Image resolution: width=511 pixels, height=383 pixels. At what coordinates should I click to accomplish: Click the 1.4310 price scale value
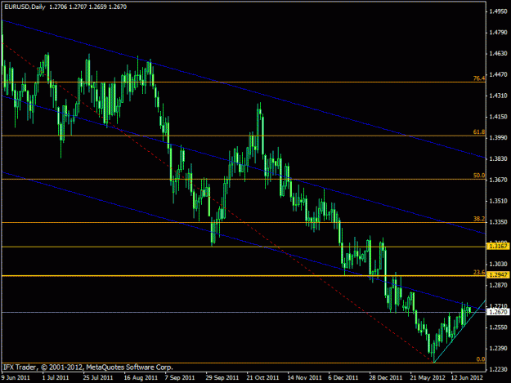click(x=498, y=96)
